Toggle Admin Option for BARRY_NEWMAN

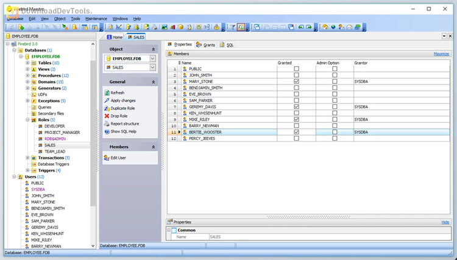[335, 126]
